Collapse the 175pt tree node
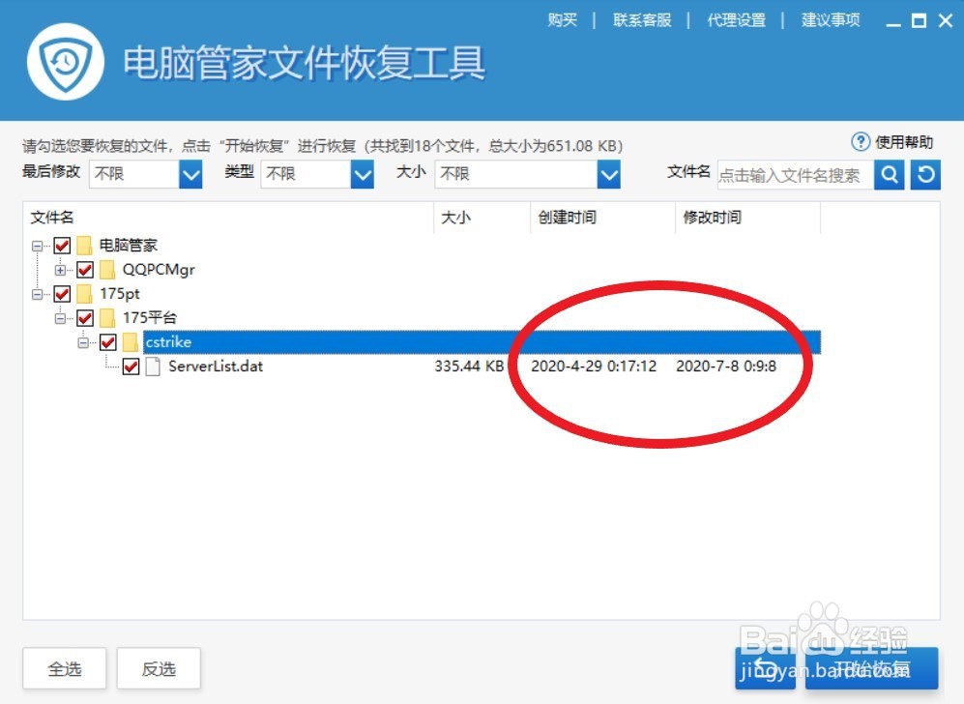 (x=38, y=295)
